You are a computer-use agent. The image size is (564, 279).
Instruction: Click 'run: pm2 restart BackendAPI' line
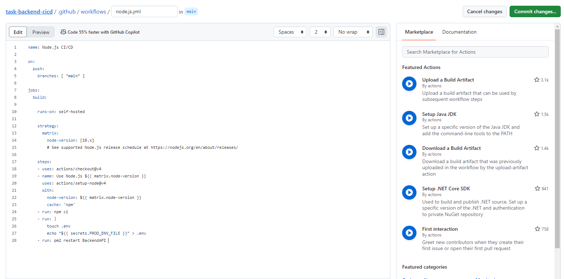72,240
